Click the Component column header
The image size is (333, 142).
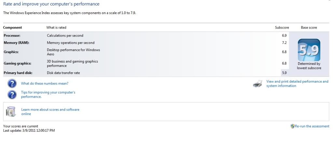(12, 28)
